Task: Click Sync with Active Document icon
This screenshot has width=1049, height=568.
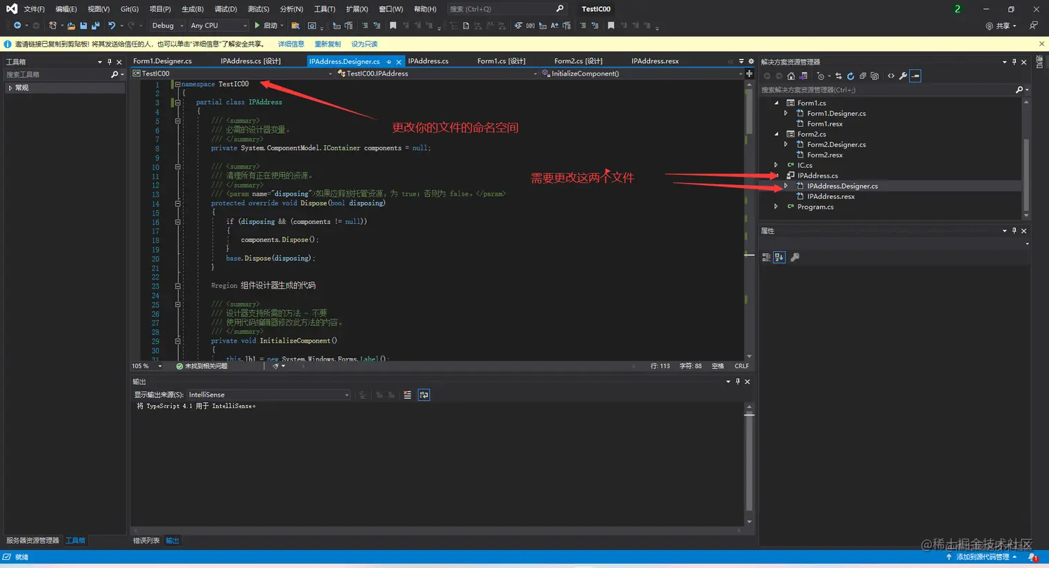Action: [x=838, y=76]
